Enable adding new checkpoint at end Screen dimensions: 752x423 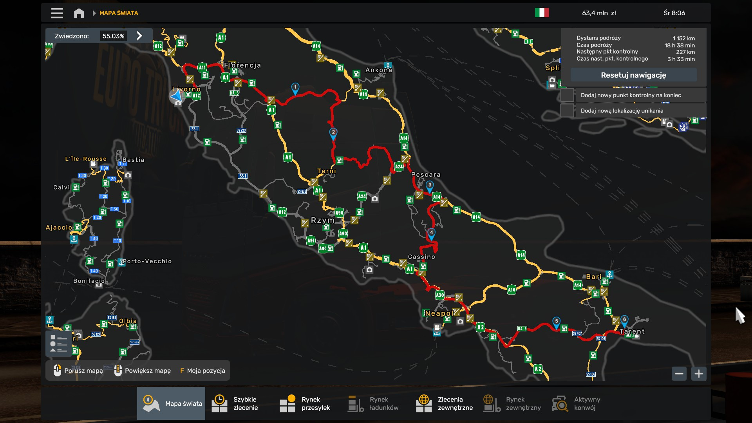[567, 95]
